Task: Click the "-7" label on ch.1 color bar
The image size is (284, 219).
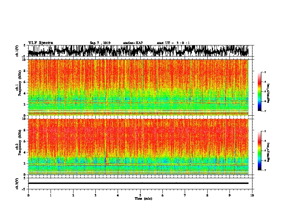Action: tap(265, 111)
